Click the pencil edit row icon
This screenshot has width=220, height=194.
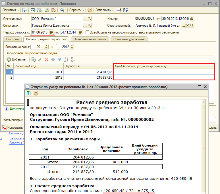40,59
